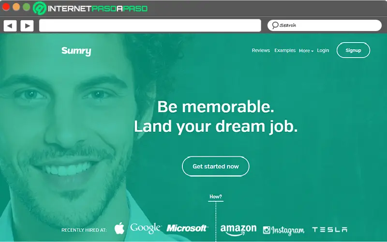Expand the More dropdown menu

pyautogui.click(x=306, y=51)
